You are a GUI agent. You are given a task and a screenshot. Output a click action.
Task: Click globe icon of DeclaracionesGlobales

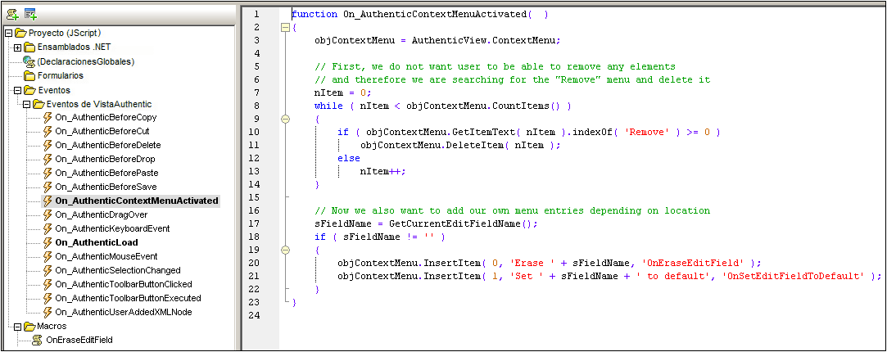(x=29, y=61)
